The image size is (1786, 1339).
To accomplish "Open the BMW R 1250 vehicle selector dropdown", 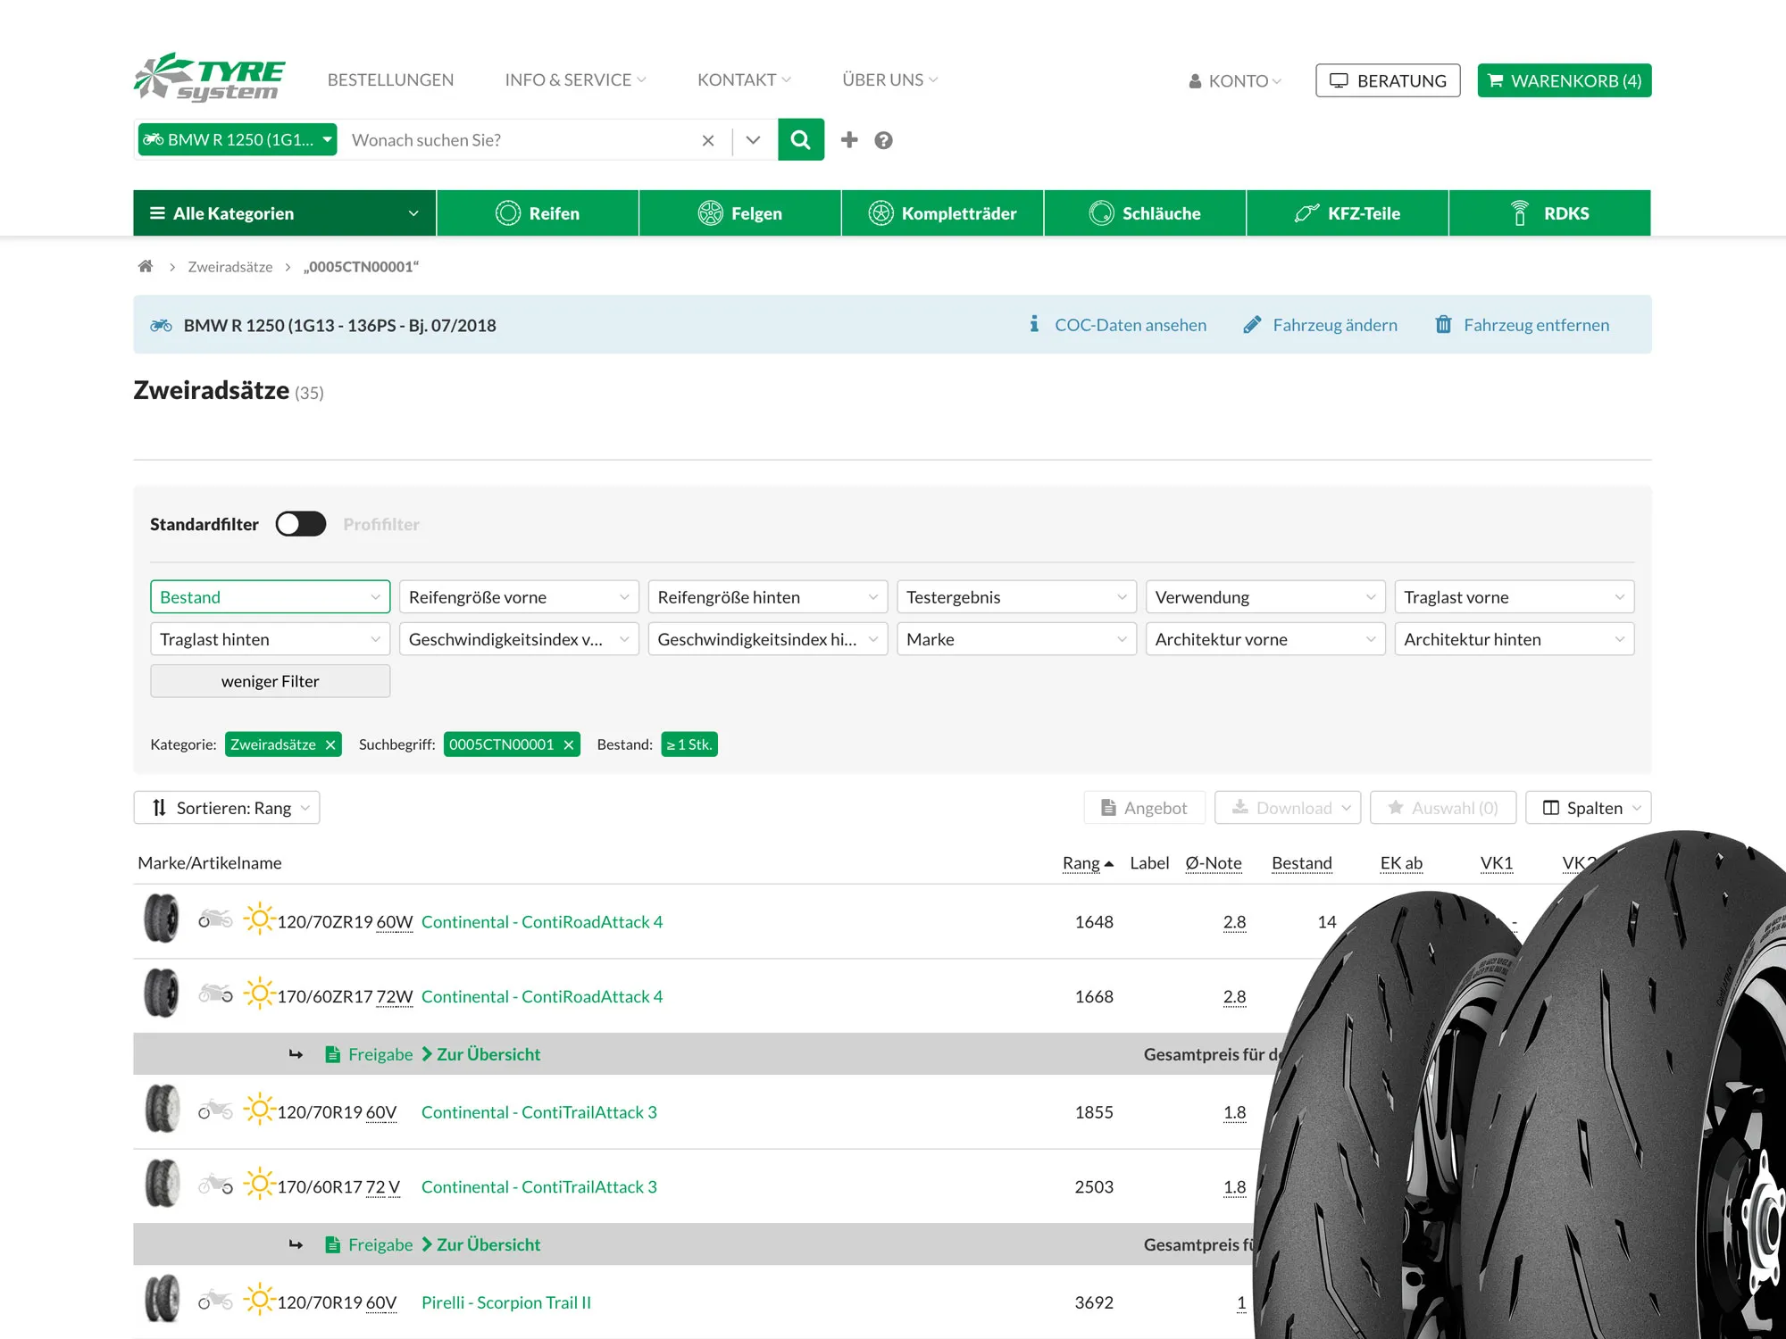I will [x=238, y=139].
